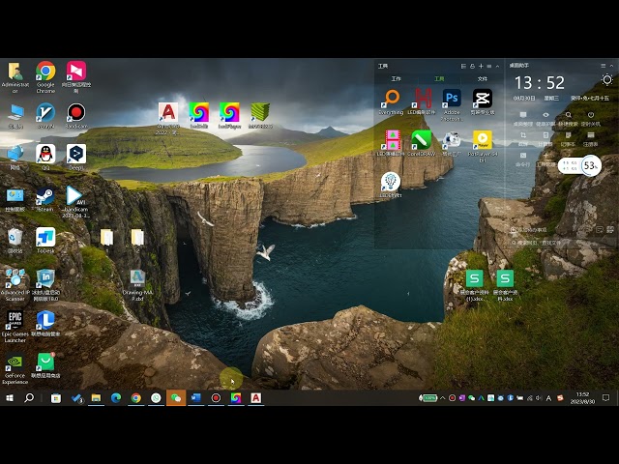
Task: Launch the Format Factory icon in tools panel
Action: click(x=452, y=139)
